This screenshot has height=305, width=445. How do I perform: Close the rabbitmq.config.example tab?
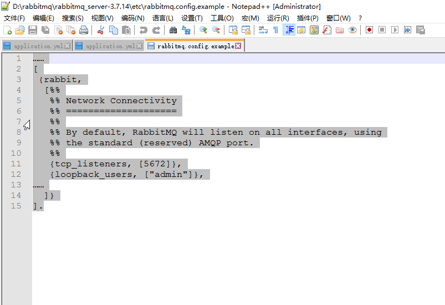point(238,45)
